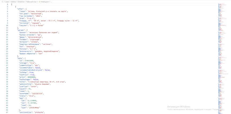Open the C: breadcrumb segment

tap(2, 2)
